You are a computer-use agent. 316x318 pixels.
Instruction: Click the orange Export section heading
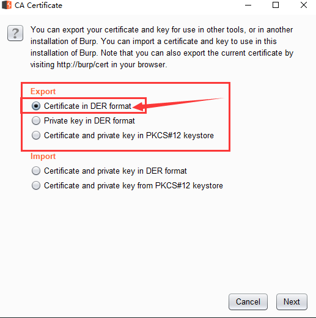point(43,92)
